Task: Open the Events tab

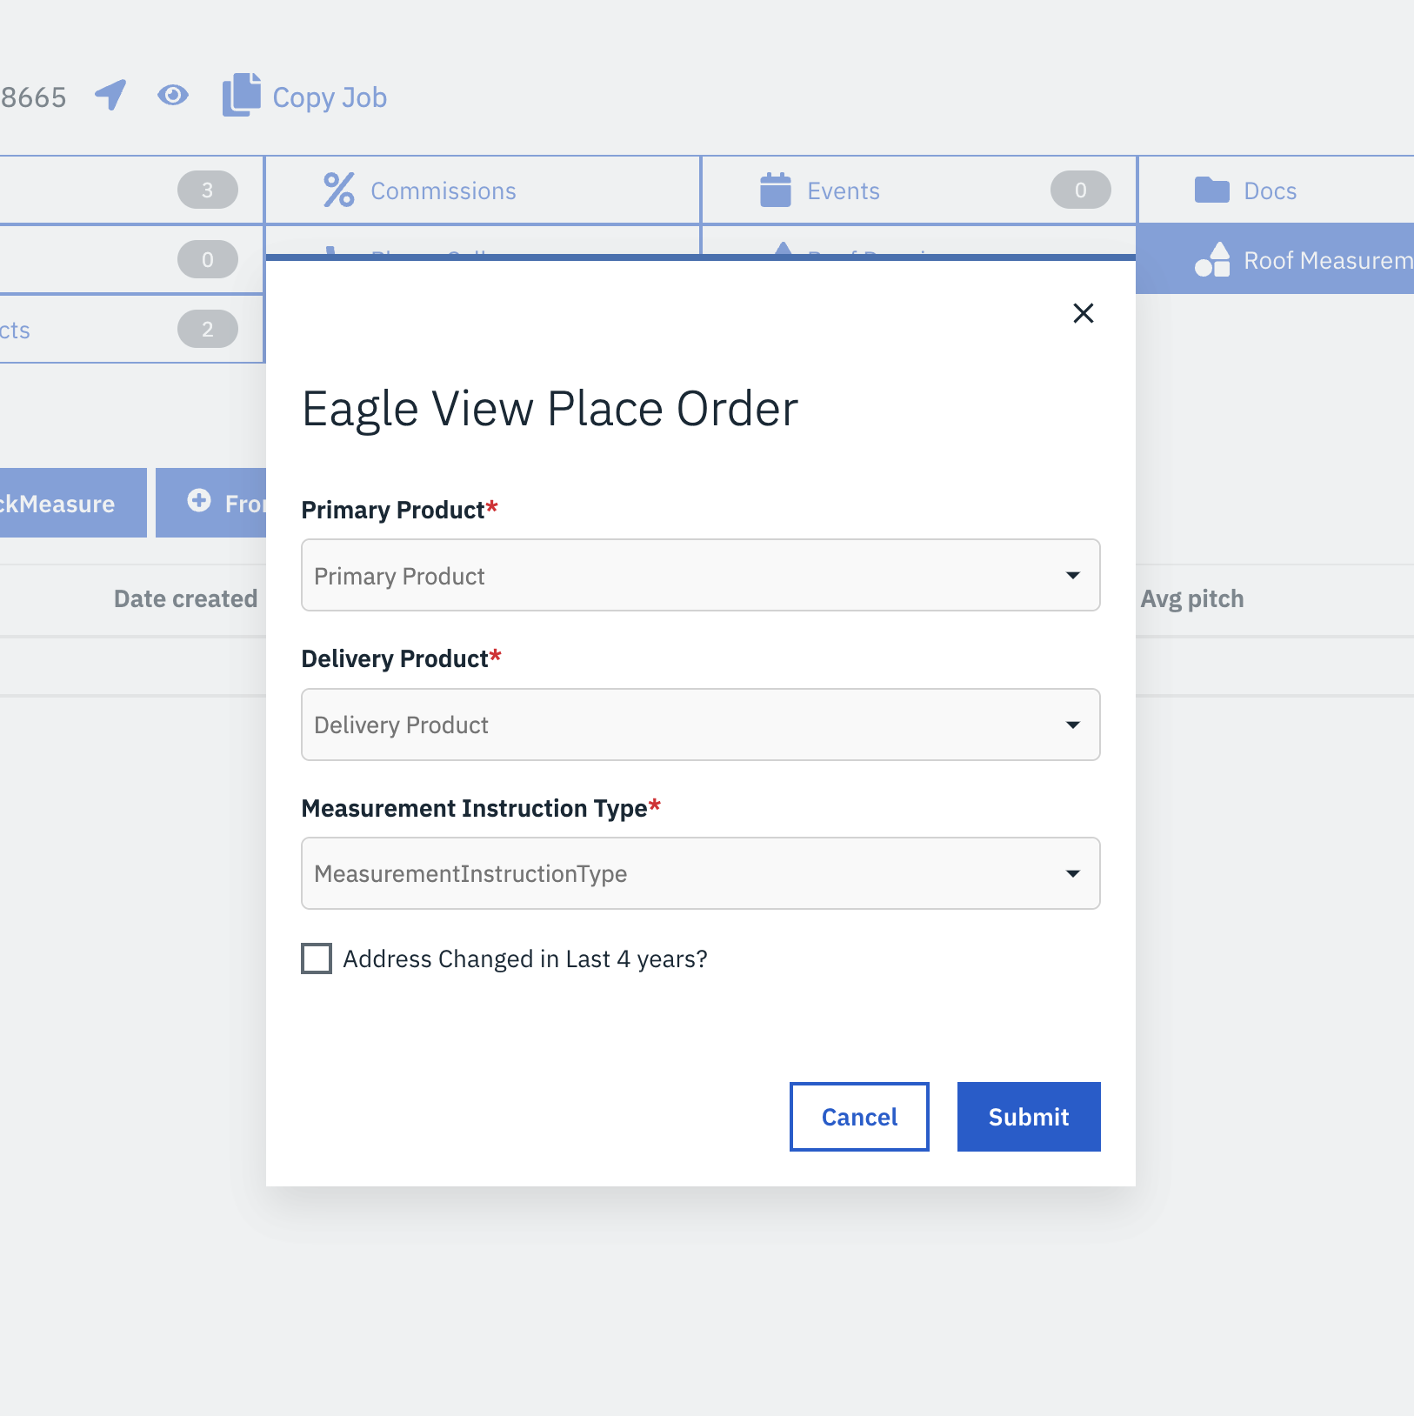Action: coord(918,190)
